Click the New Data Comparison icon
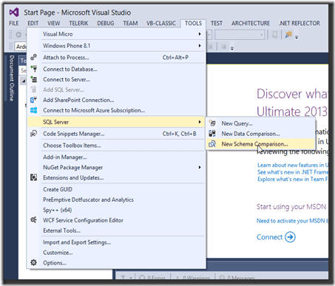Image resolution: width=335 pixels, height=286 pixels. click(212, 133)
